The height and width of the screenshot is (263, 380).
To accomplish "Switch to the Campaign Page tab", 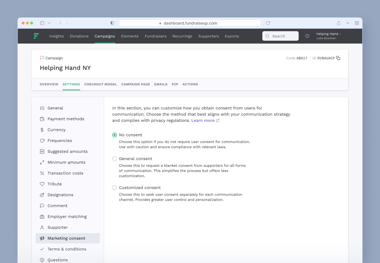I will pos(136,84).
